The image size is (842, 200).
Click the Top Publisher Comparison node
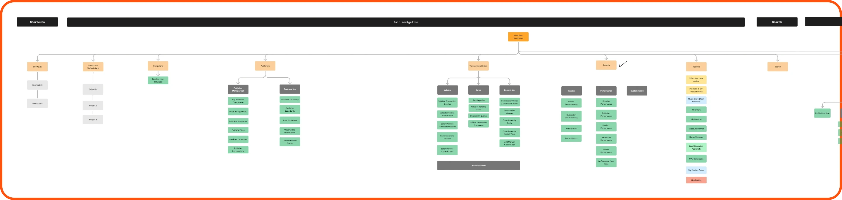238,101
